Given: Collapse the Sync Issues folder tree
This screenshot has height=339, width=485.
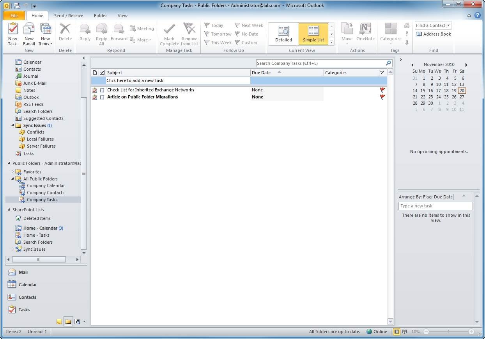Looking at the screenshot, I should point(13,125).
